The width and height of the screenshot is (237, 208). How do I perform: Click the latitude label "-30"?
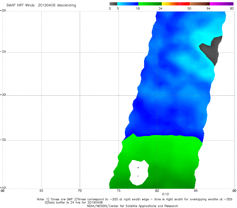coord(3,94)
